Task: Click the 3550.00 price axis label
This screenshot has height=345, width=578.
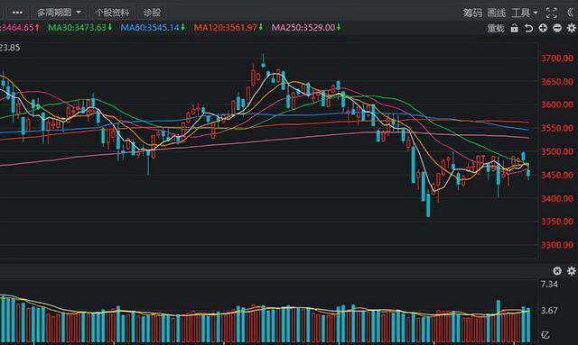Action: coord(557,129)
